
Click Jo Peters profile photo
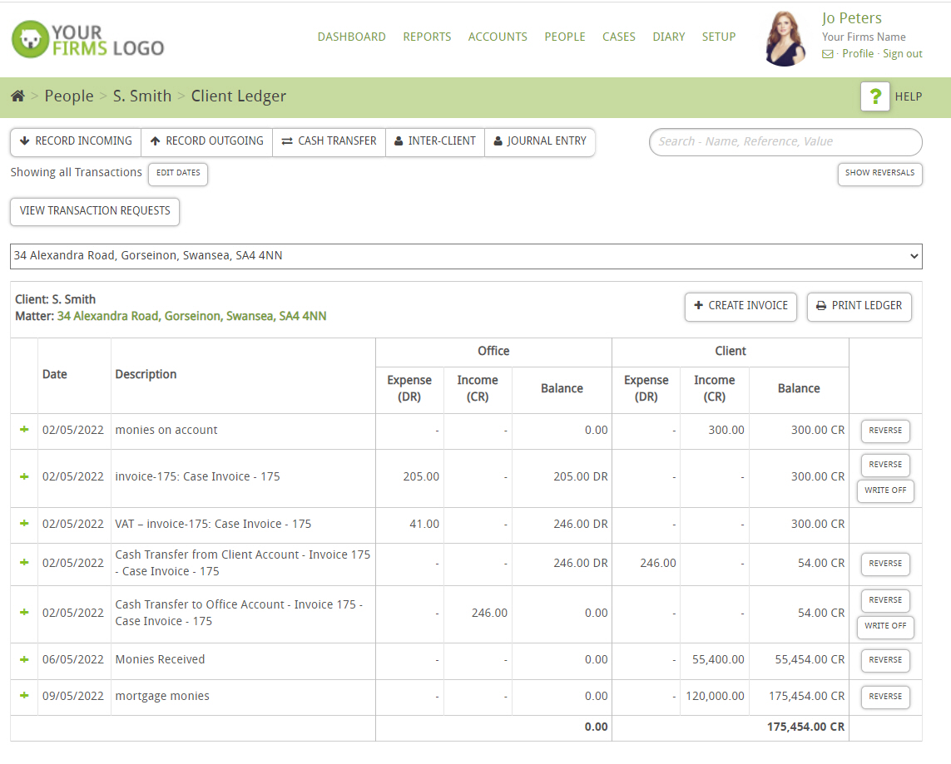tap(785, 38)
